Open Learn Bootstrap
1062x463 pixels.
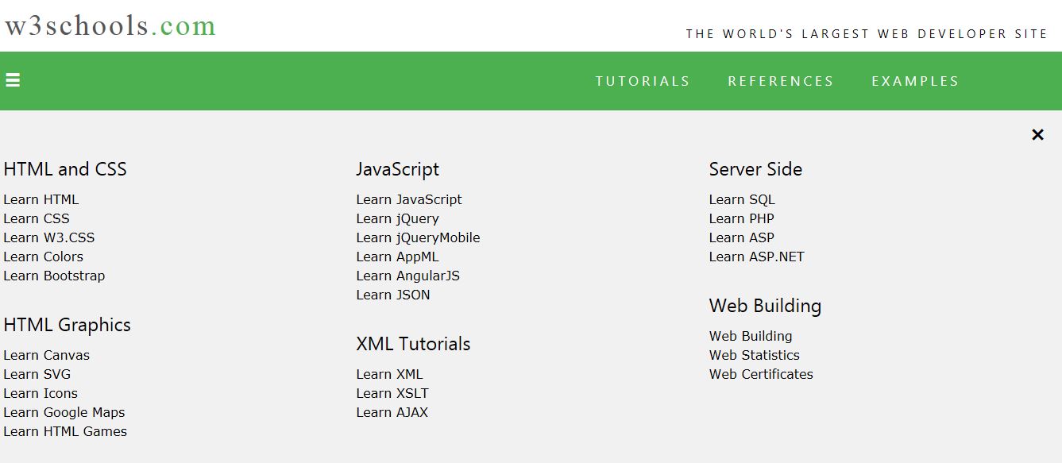(54, 276)
